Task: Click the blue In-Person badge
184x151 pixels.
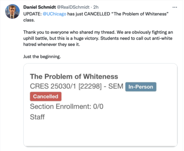Action: coord(141,87)
